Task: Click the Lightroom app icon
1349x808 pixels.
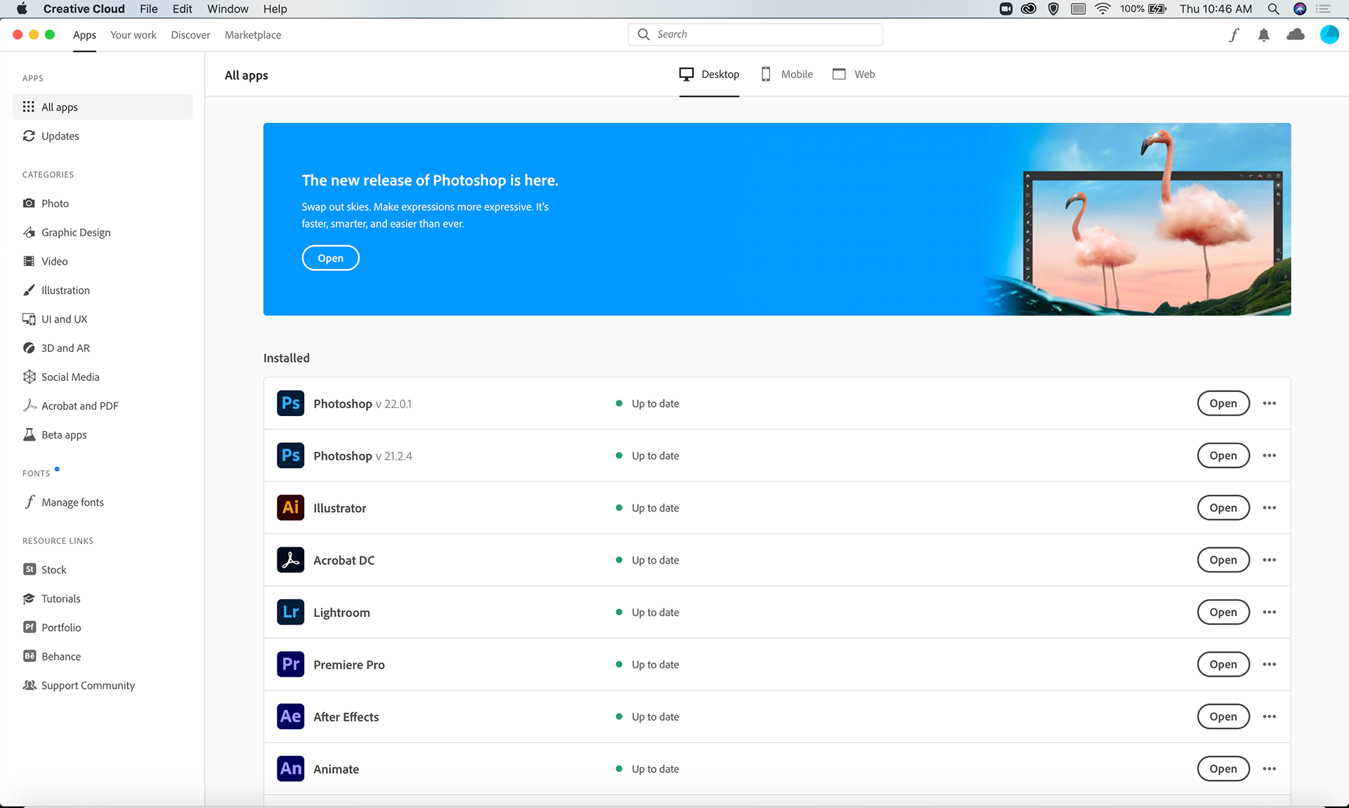Action: point(290,612)
